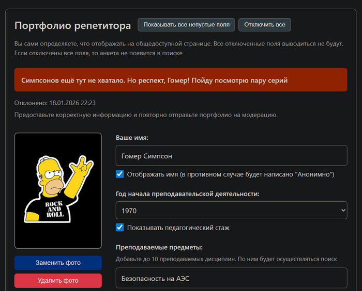
Task: Click the chevron arrow on the year selector
Action: click(x=343, y=211)
